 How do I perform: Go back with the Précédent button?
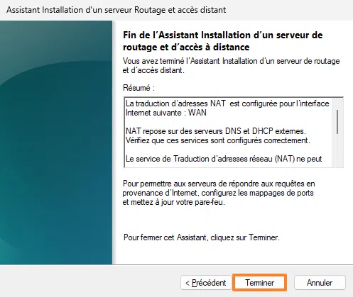click(x=206, y=283)
